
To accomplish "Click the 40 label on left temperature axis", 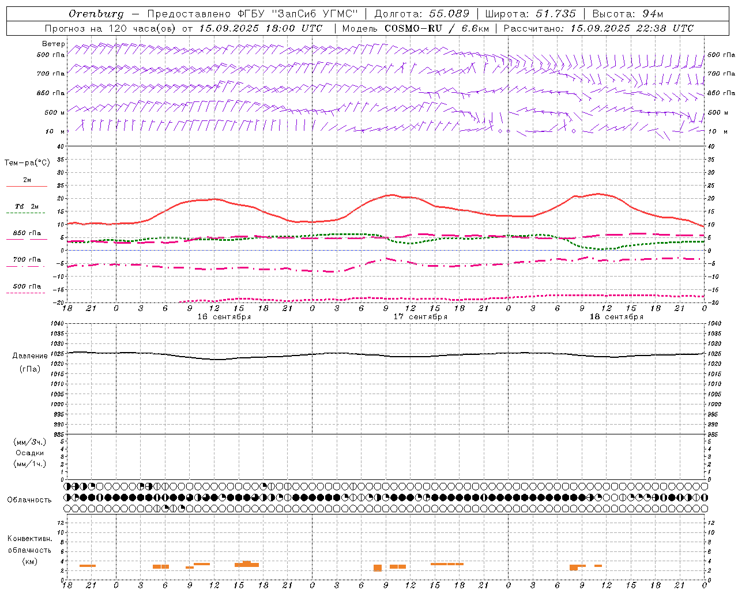I will (x=60, y=146).
